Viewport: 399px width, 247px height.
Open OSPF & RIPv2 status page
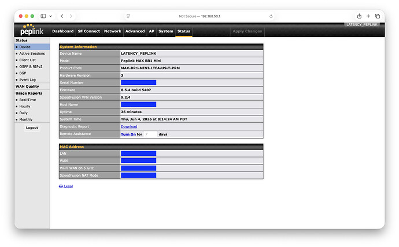31,67
